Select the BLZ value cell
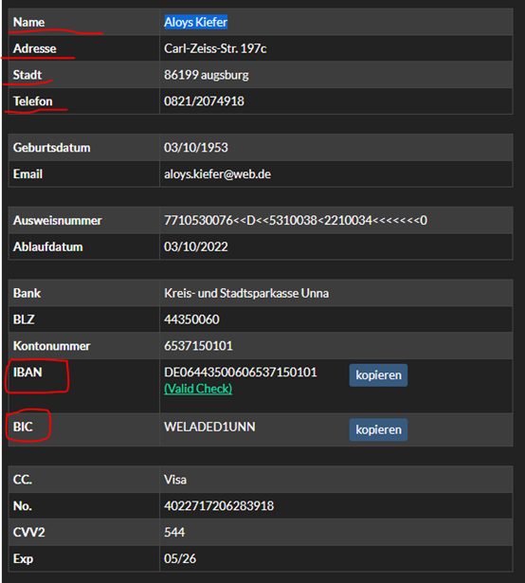 pyautogui.click(x=336, y=319)
